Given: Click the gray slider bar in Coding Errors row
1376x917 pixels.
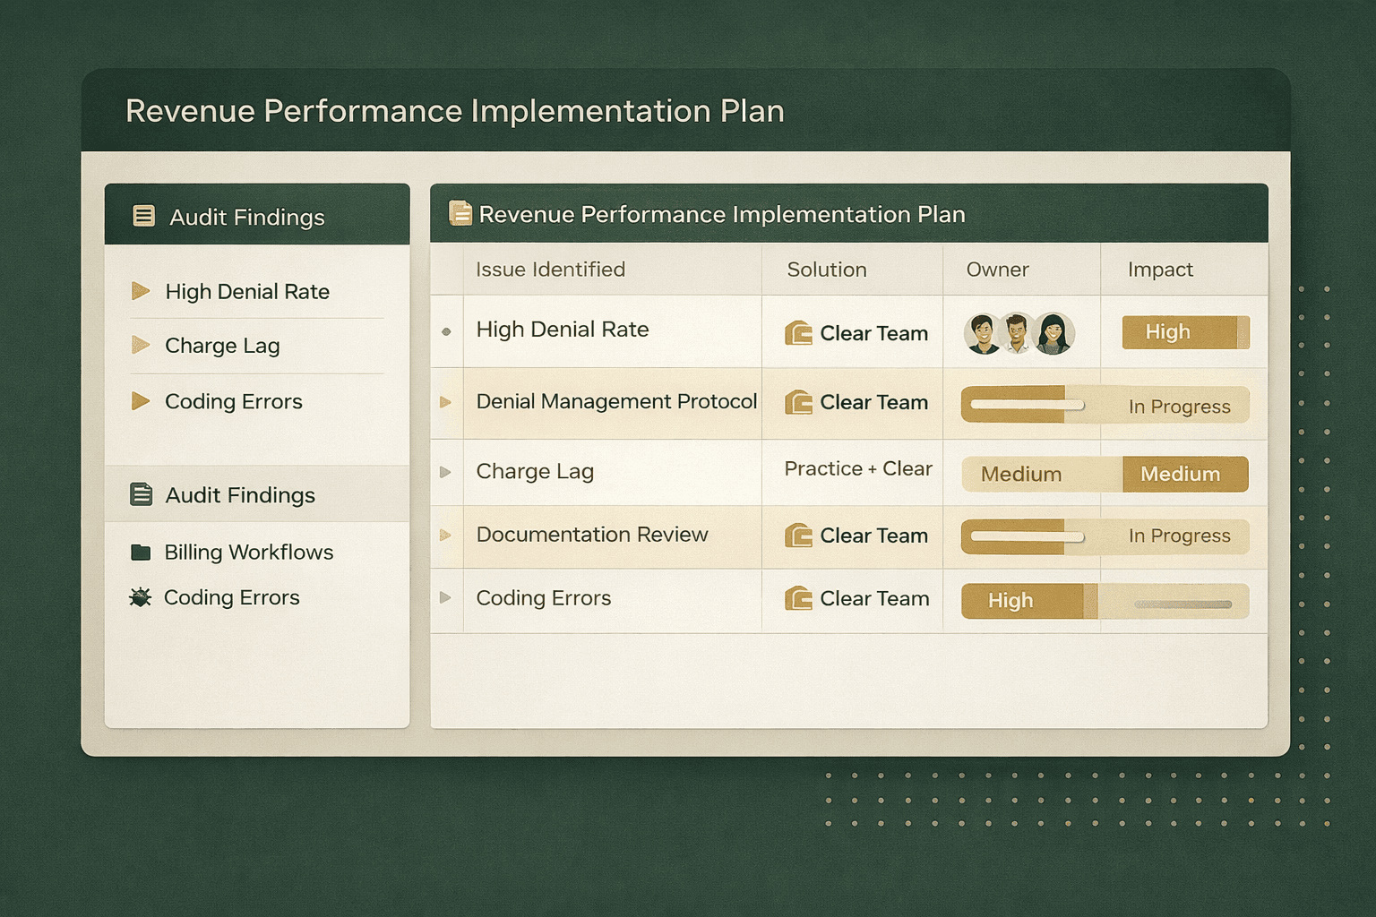Looking at the screenshot, I should coord(1182,604).
